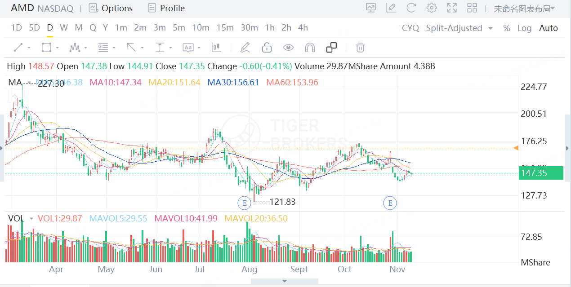Select the Q quarterly timeframe
The width and height of the screenshot is (571, 287).
click(93, 28)
